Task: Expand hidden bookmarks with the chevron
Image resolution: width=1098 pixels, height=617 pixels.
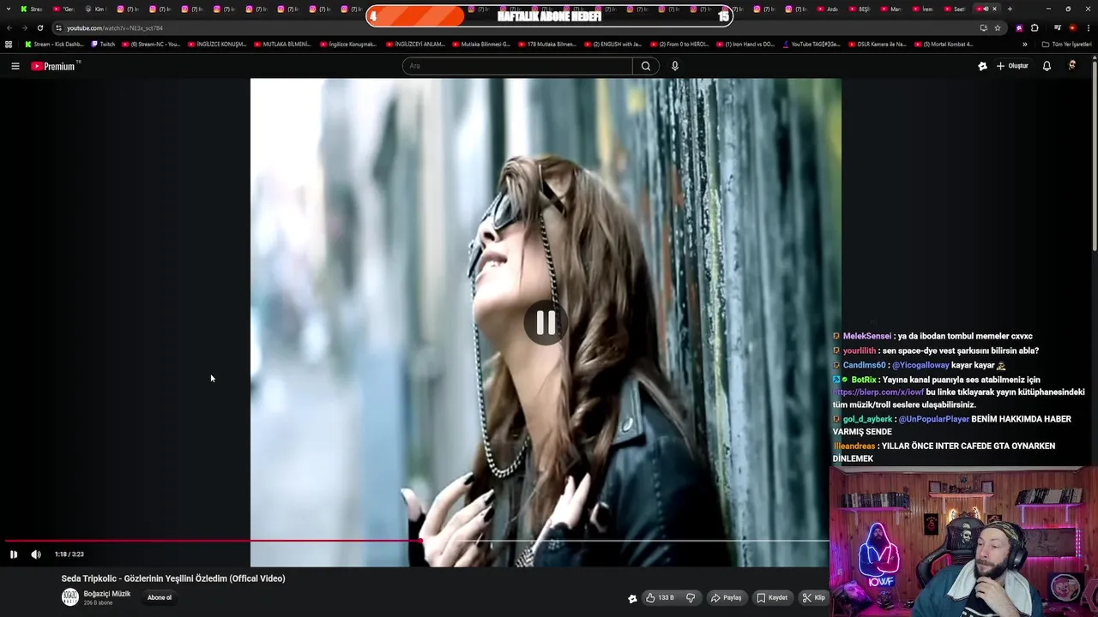Action: pyautogui.click(x=1024, y=44)
